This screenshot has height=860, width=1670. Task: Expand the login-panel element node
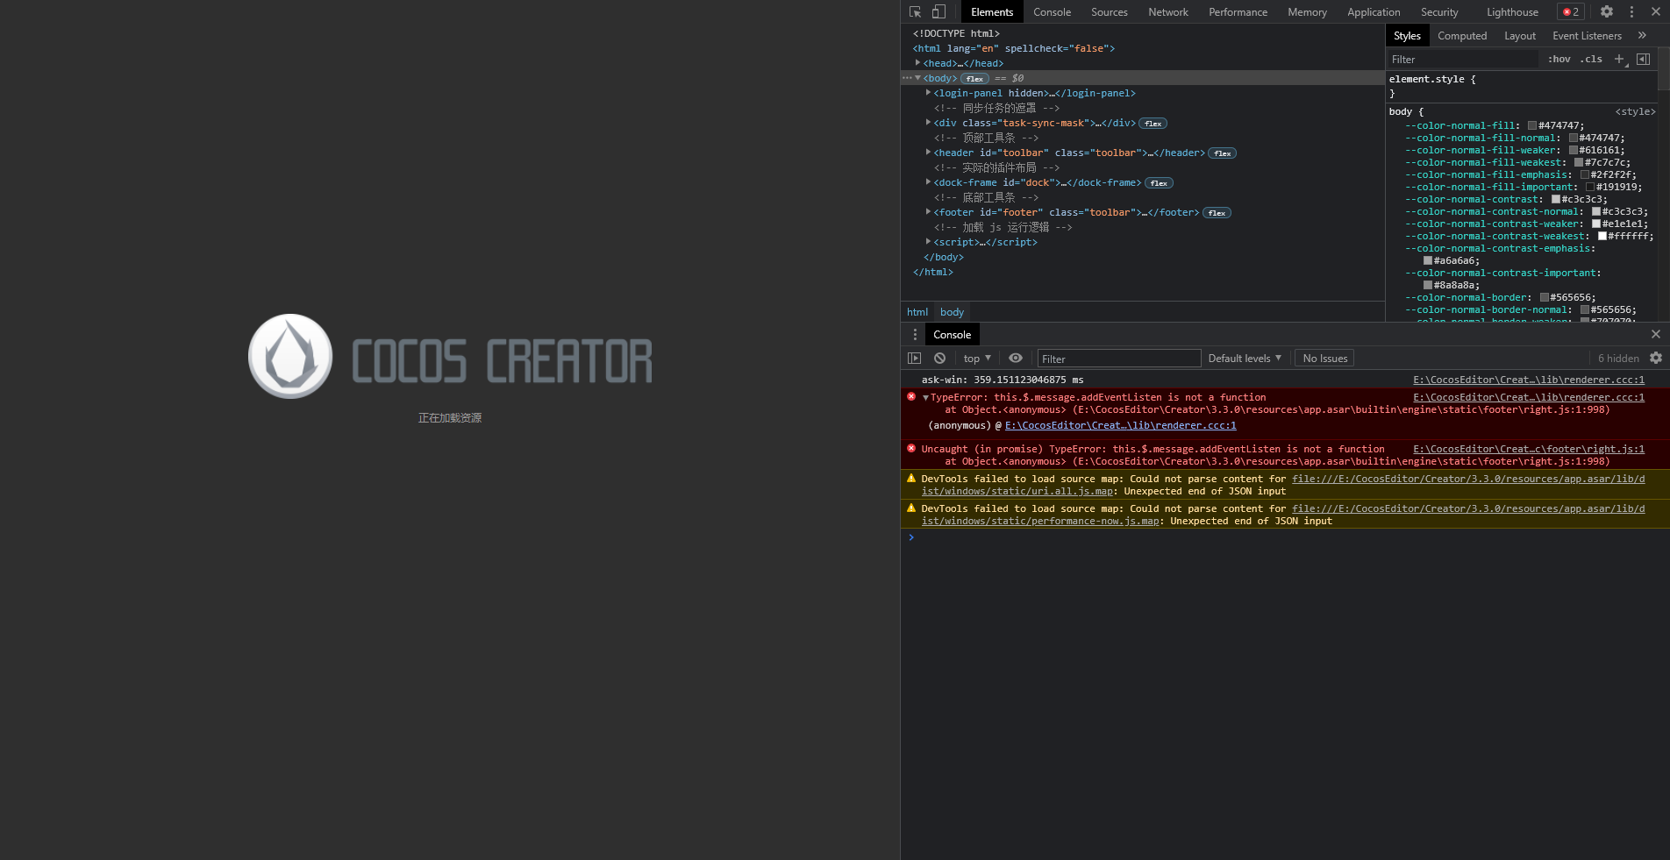pyautogui.click(x=928, y=93)
